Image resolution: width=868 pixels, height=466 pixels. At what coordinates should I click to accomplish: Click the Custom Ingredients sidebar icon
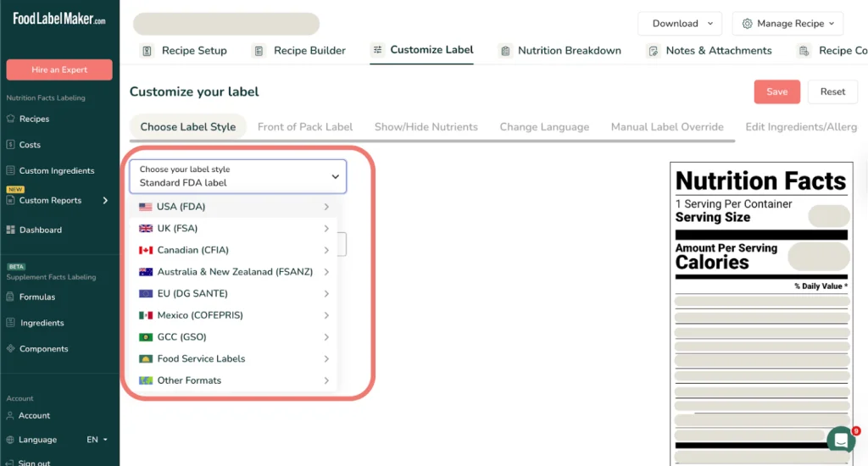11,171
